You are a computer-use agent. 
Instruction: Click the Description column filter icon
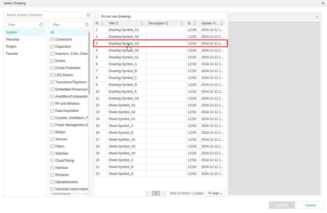(x=167, y=24)
